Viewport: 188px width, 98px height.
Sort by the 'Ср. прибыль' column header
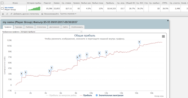tap(154, 3)
